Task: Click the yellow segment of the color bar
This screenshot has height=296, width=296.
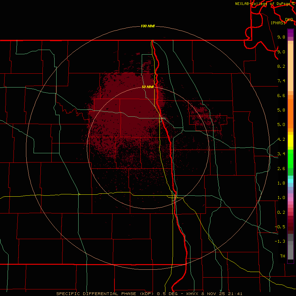Action: click(x=290, y=141)
